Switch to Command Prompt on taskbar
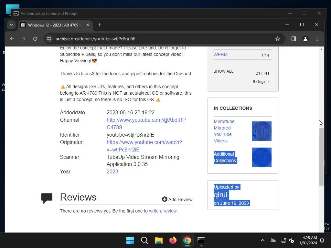The height and width of the screenshot is (248, 331). [x=201, y=240]
